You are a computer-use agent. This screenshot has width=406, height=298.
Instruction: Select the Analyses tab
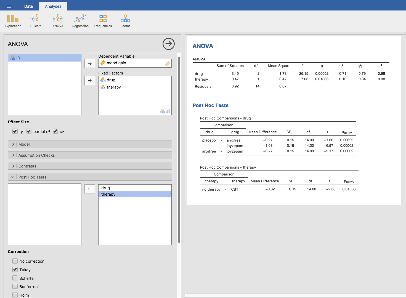(x=53, y=6)
